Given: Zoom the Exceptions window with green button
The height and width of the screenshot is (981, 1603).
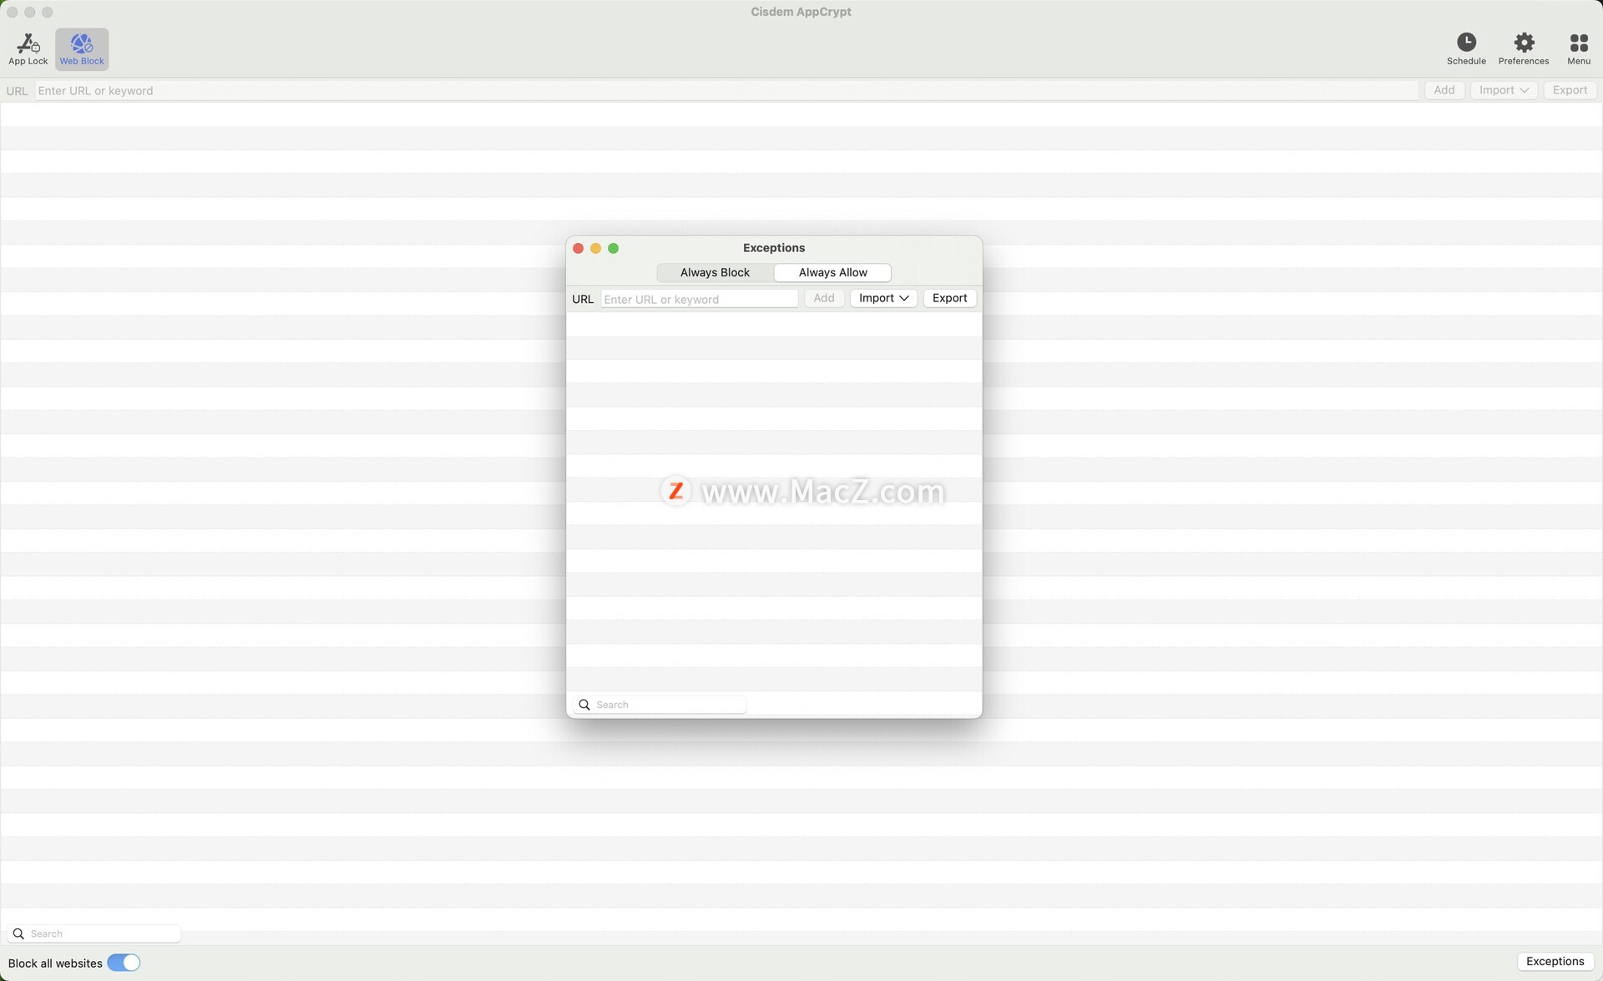Looking at the screenshot, I should 614,248.
